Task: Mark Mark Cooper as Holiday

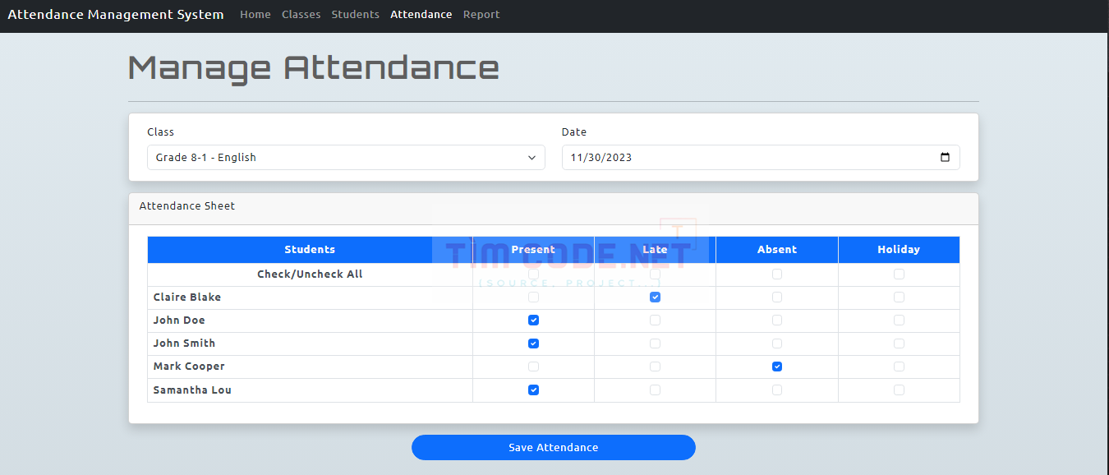Action: coord(899,367)
